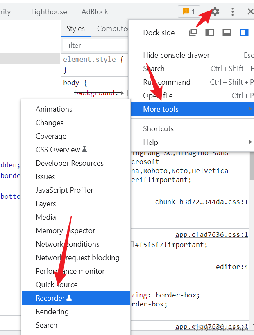
Task: Switch to the Lighthouse tab
Action: click(49, 12)
